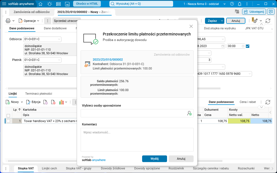Click the refresh icon near Dane podstawowe
Image resolution: width=277 pixels, height=173 pixels.
point(268,102)
